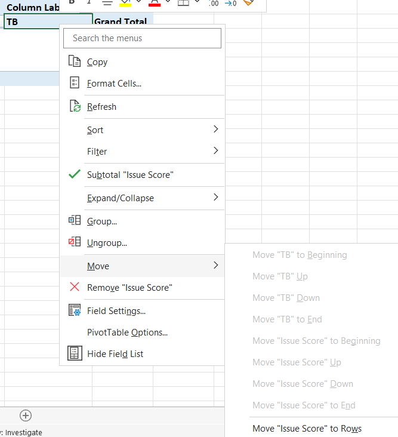Click the Hide Field List icon
Image resolution: width=398 pixels, height=437 pixels.
coord(75,353)
